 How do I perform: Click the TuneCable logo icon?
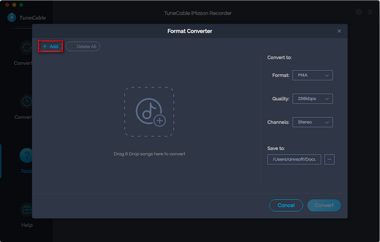coord(11,17)
